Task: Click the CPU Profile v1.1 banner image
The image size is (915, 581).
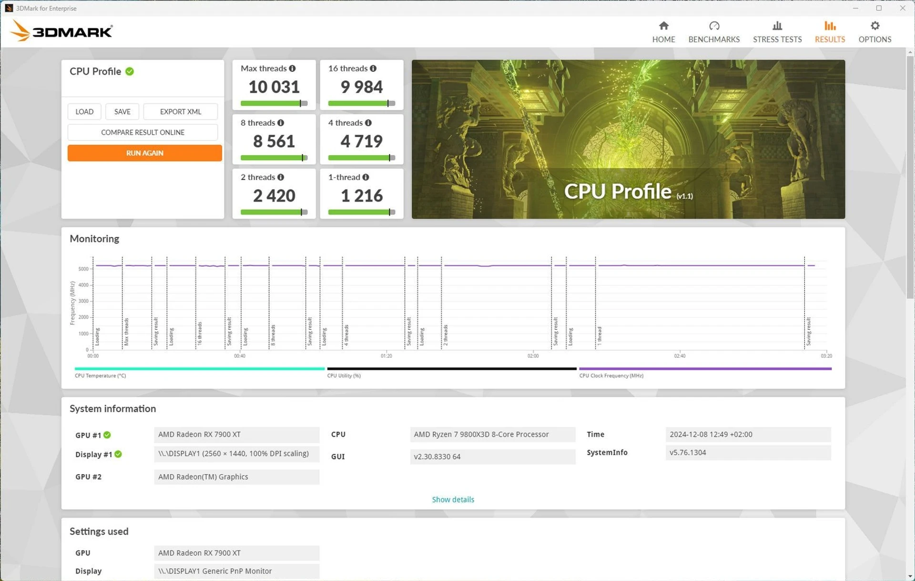Action: (x=628, y=139)
